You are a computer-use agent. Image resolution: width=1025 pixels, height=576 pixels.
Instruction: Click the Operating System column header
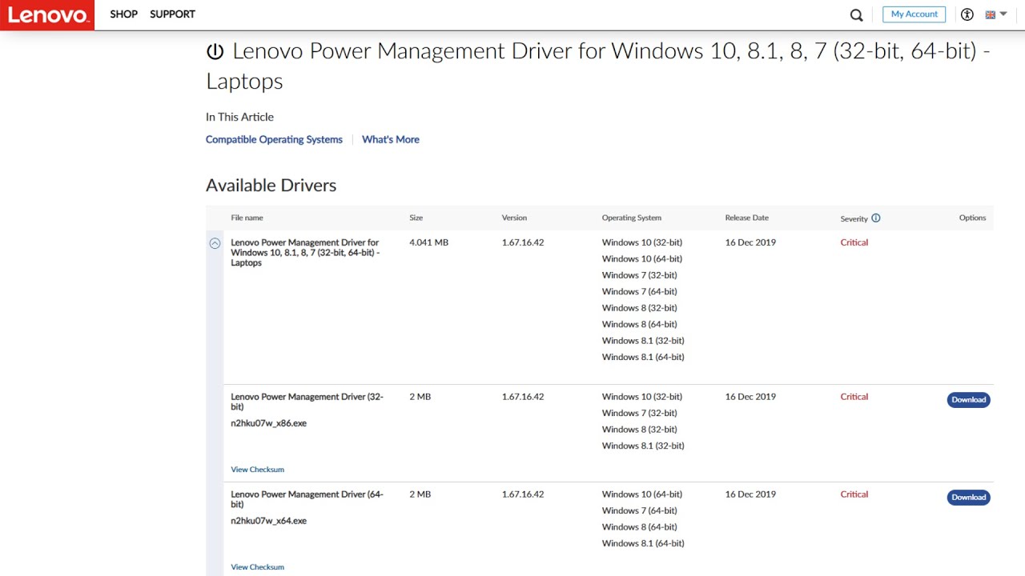[631, 218]
